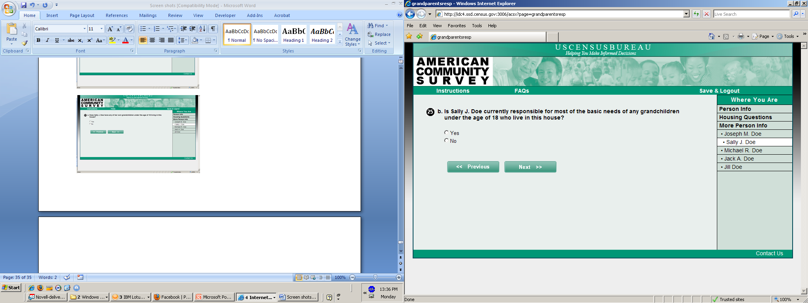This screenshot has height=303, width=808.
Task: Click the Word zoom slider handle
Action: (x=375, y=277)
